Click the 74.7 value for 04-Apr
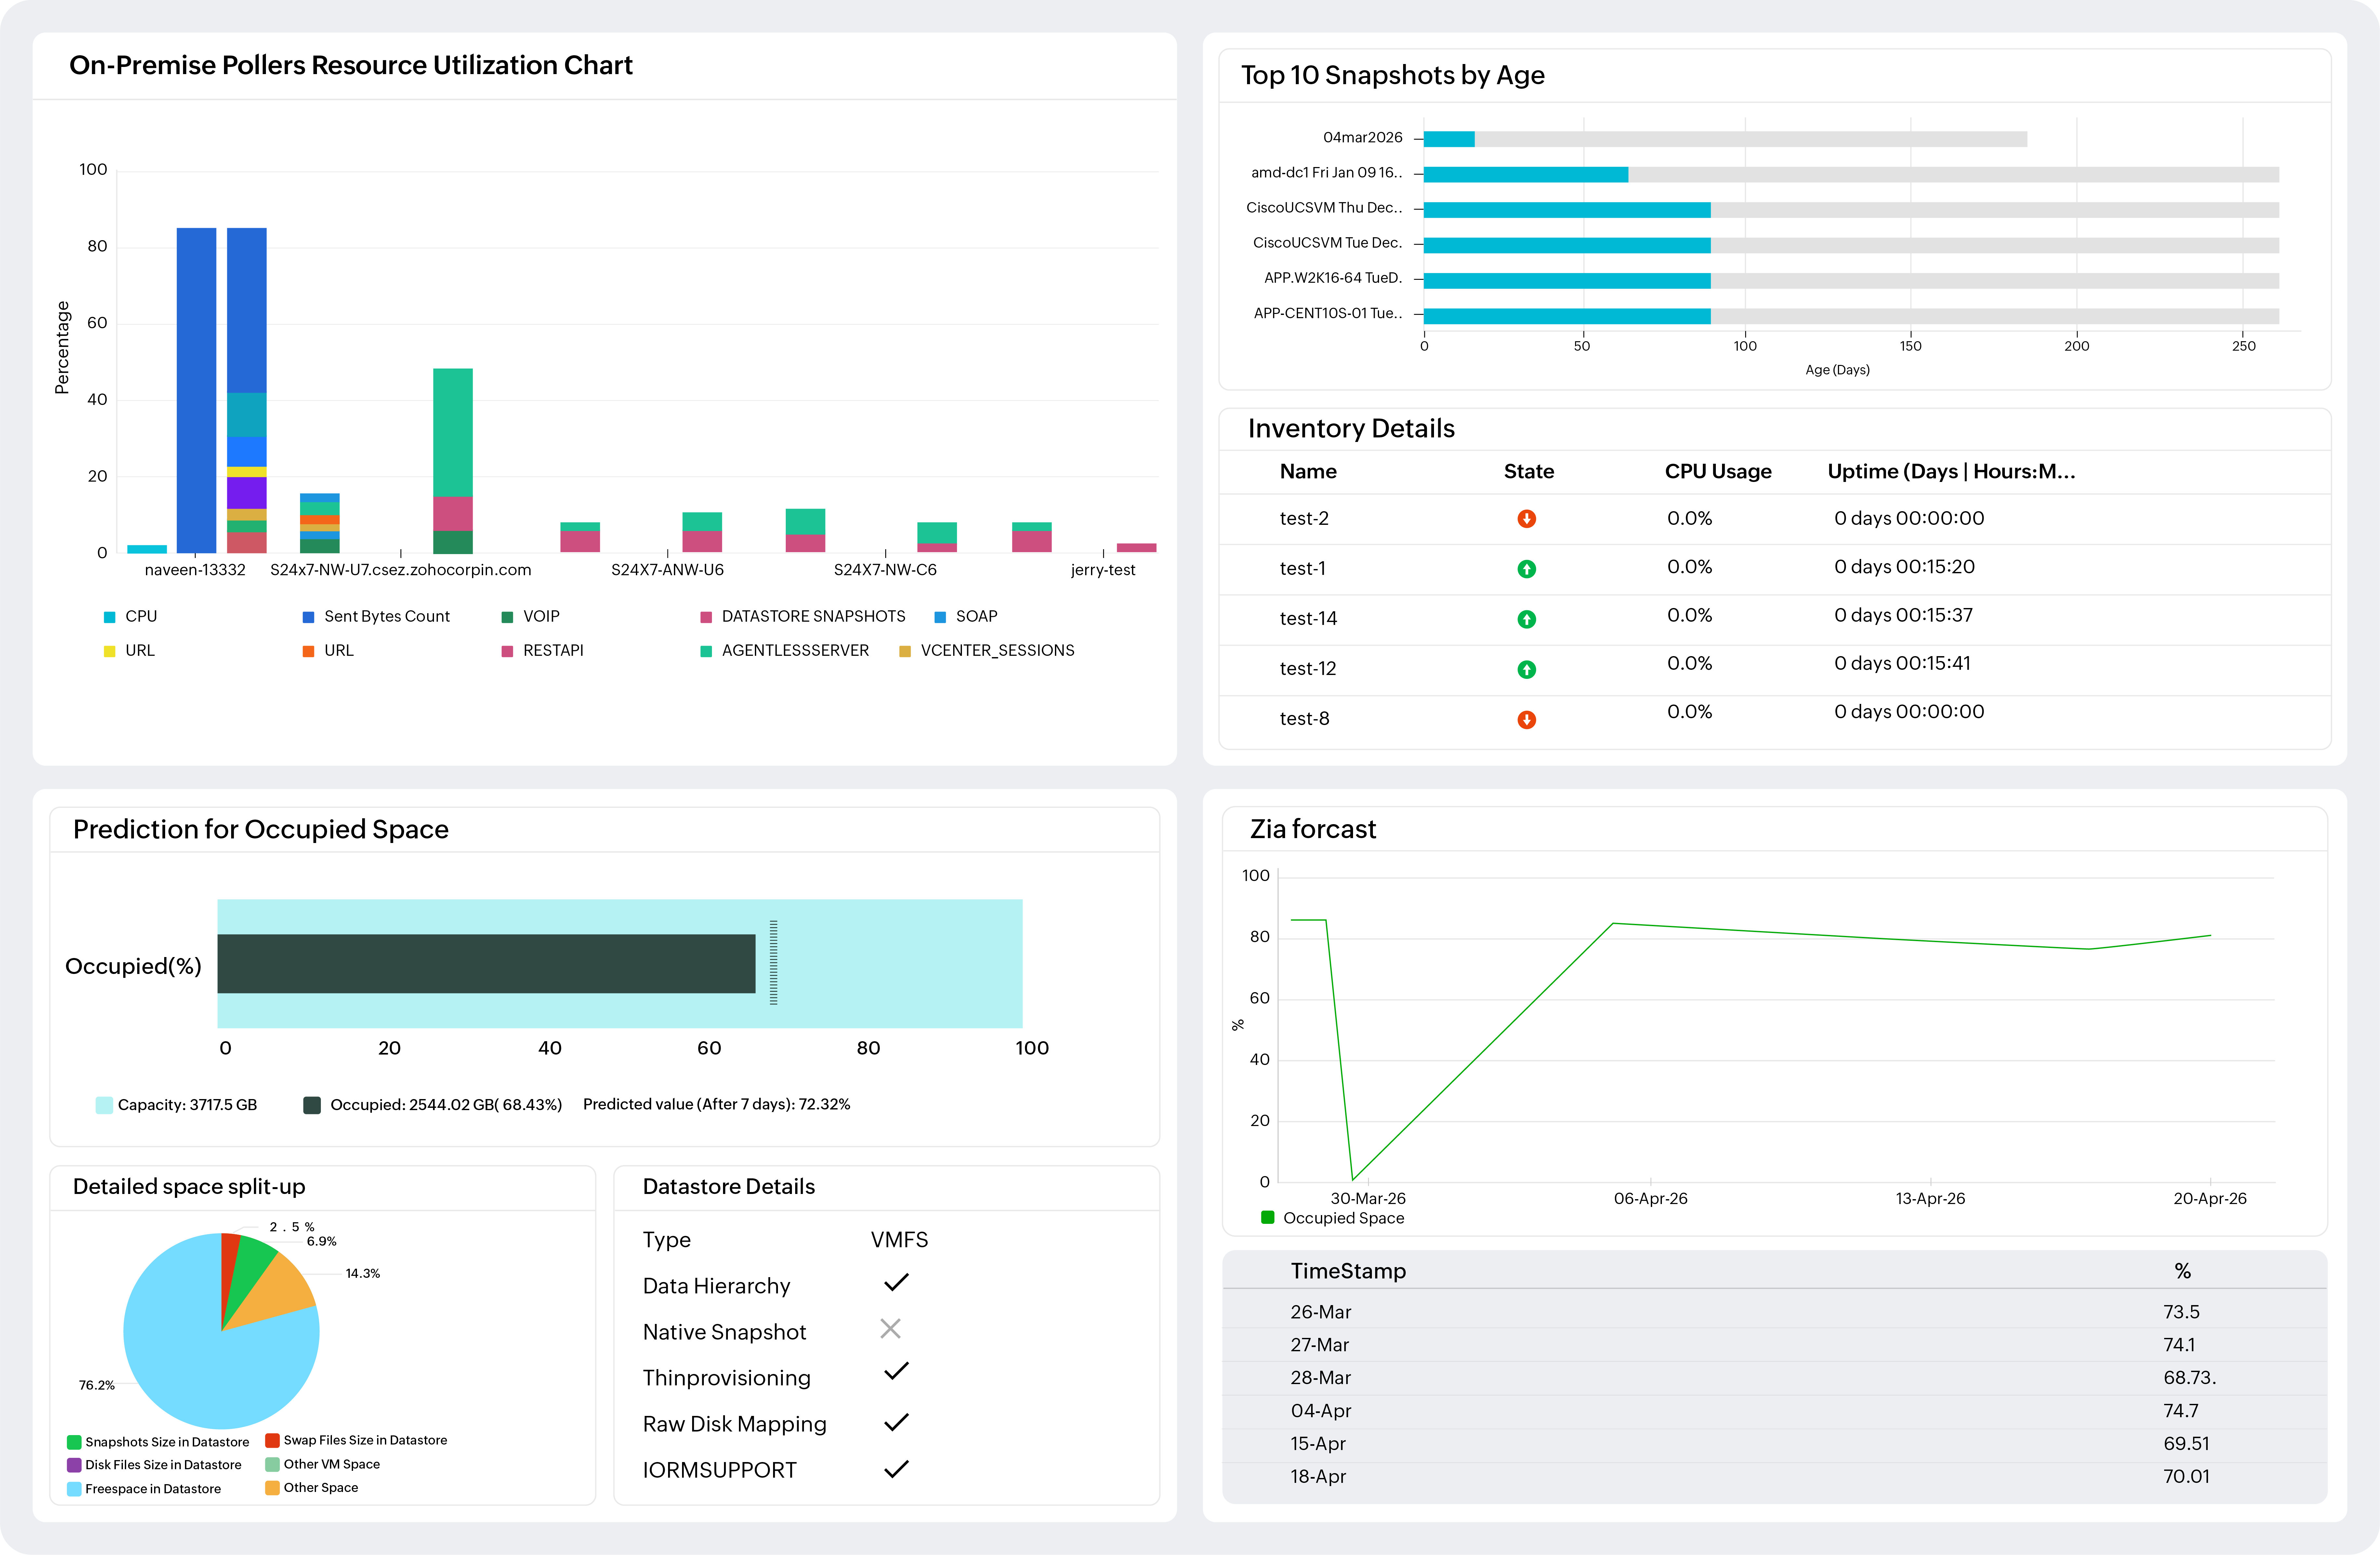This screenshot has height=1555, width=2380. click(x=2181, y=1411)
